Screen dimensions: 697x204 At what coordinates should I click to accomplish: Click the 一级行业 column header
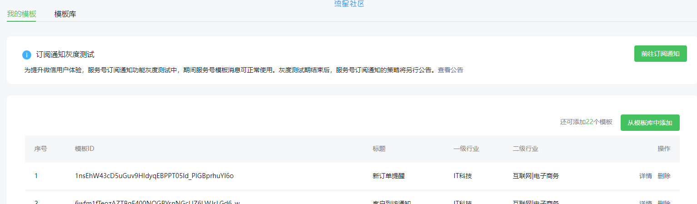point(466,149)
